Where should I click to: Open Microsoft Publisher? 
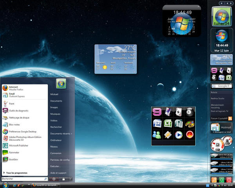coord(25,145)
